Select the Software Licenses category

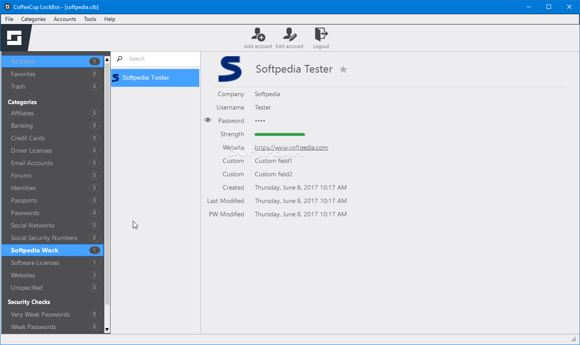coord(53,263)
